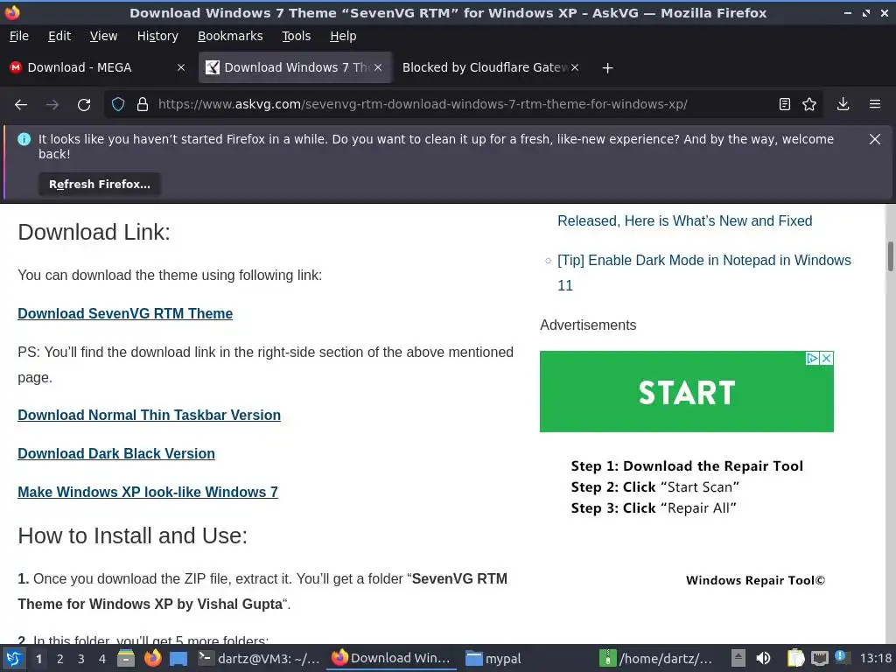Switch to workspace 3
The height and width of the screenshot is (672, 896).
(x=81, y=659)
